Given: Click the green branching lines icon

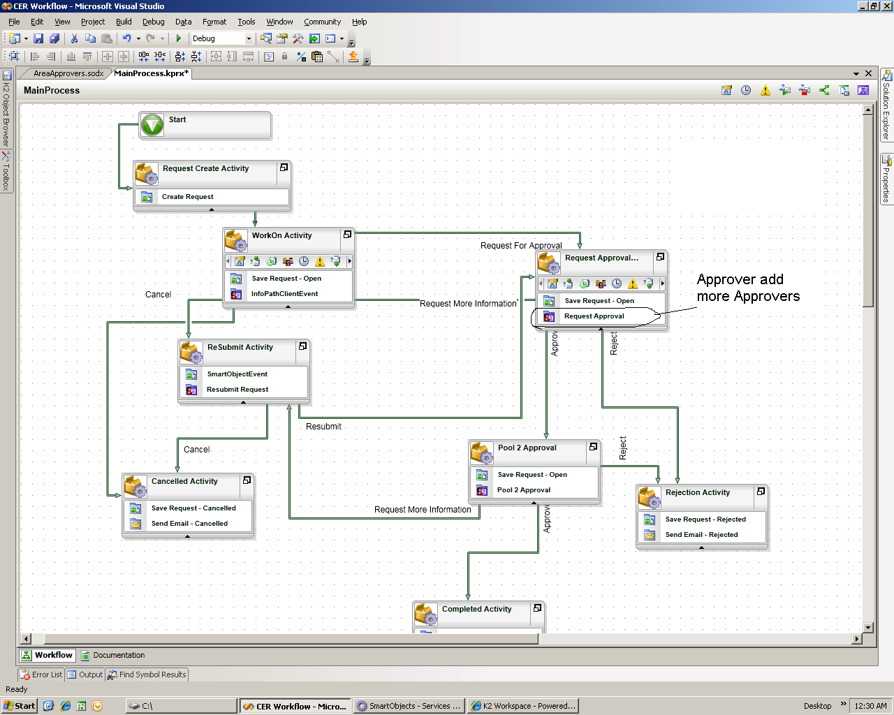Looking at the screenshot, I should tap(824, 90).
